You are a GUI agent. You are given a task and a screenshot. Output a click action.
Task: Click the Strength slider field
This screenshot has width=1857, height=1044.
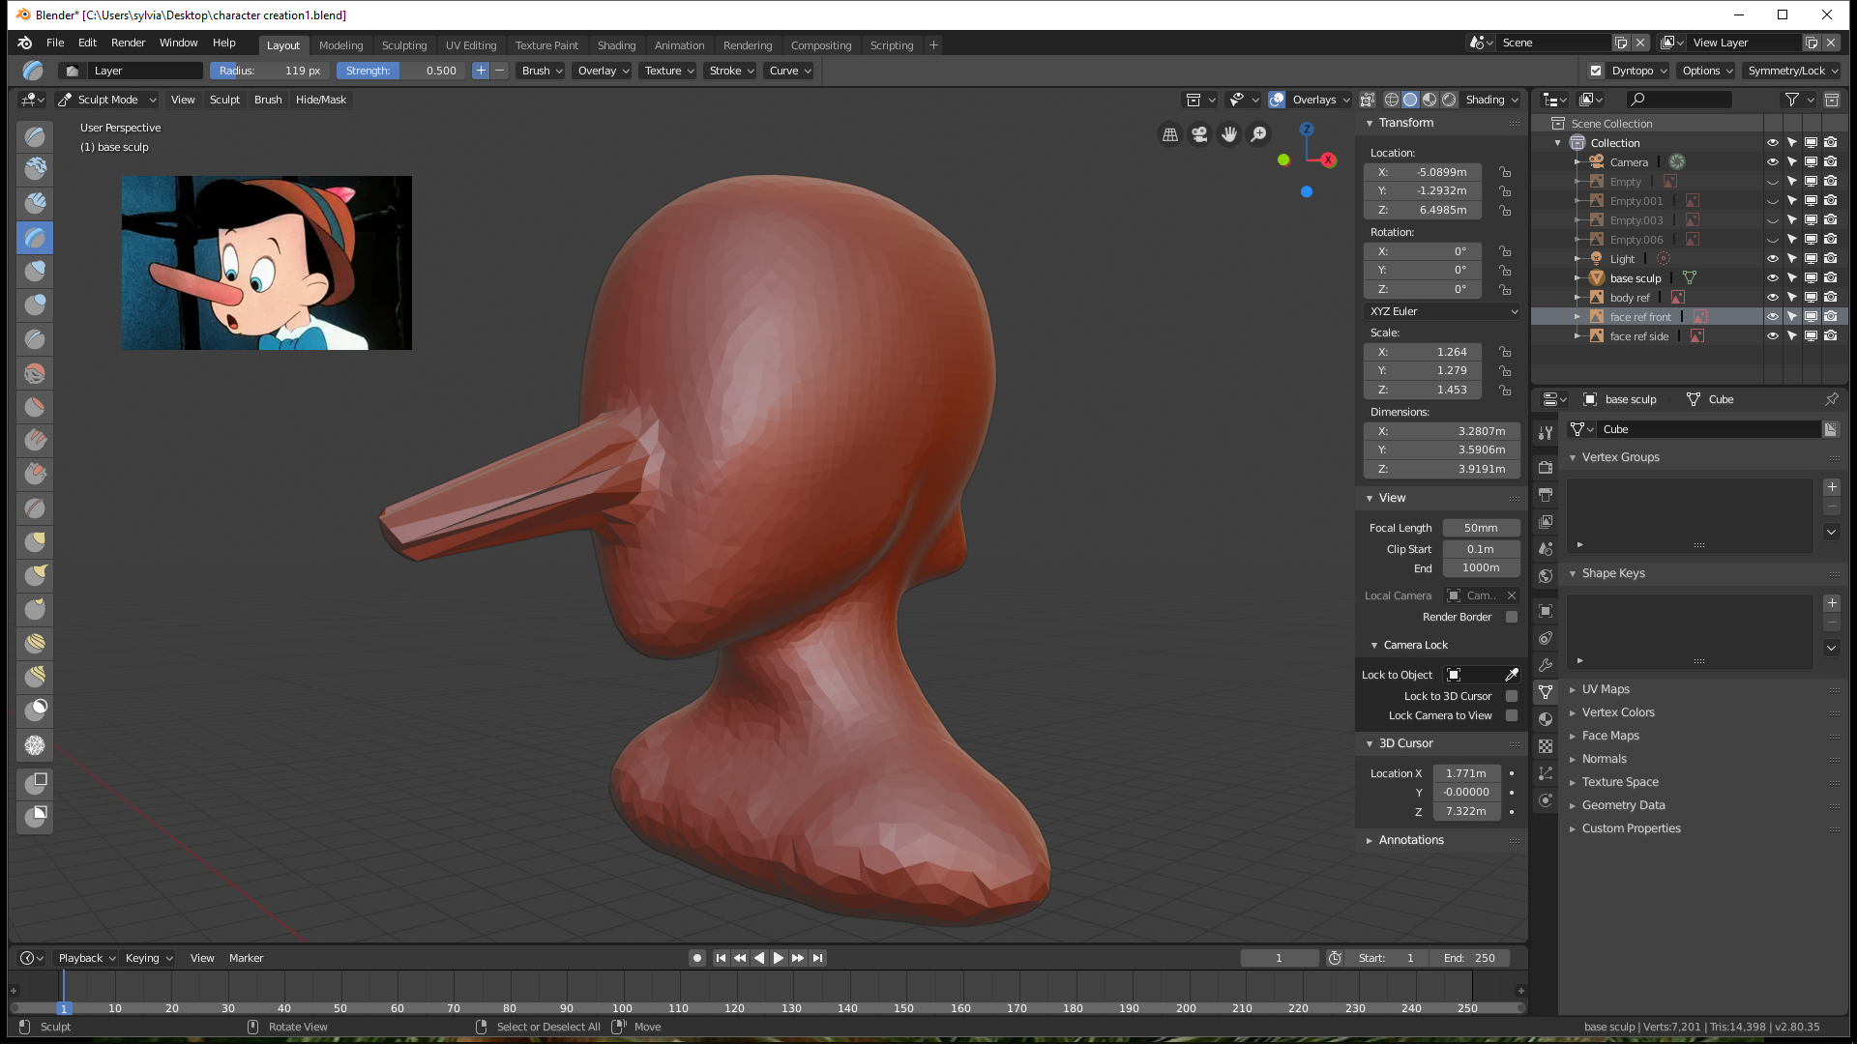tap(400, 71)
